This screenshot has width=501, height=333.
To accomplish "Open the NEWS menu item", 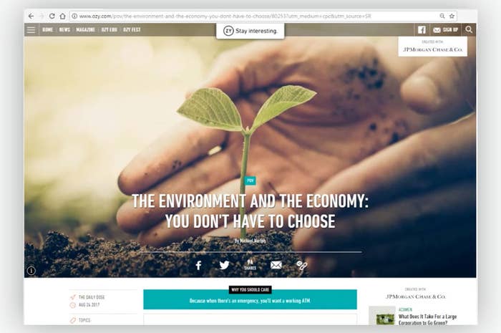I will tap(64, 30).
